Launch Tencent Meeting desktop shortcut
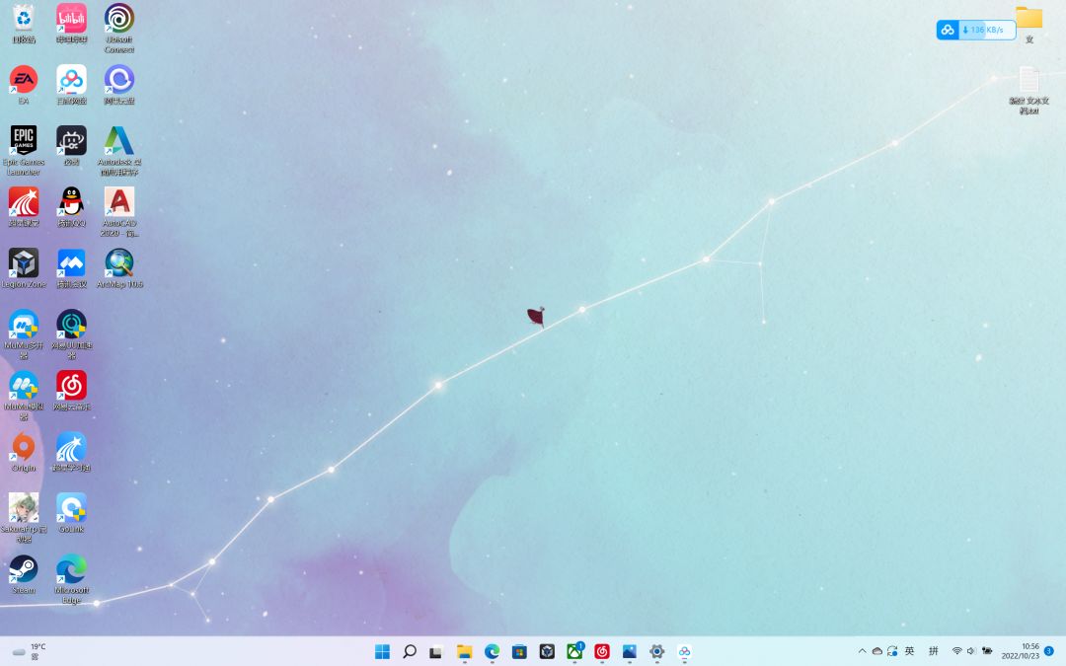 click(71, 268)
